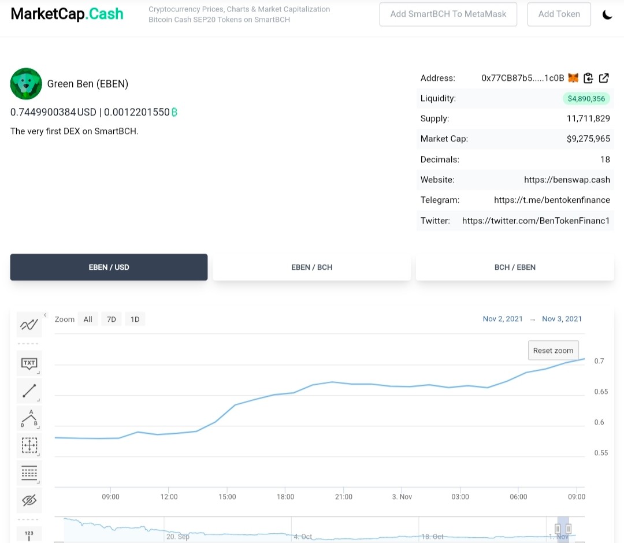Screen dimensions: 624x543
Task: Click the 0x77CB87b5.....1c0B address text
Action: point(522,78)
